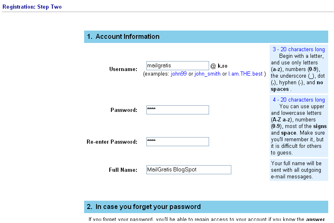Click the Full Name field with MailGratis BlogSpot
The width and height of the screenshot is (334, 223).
188,170
